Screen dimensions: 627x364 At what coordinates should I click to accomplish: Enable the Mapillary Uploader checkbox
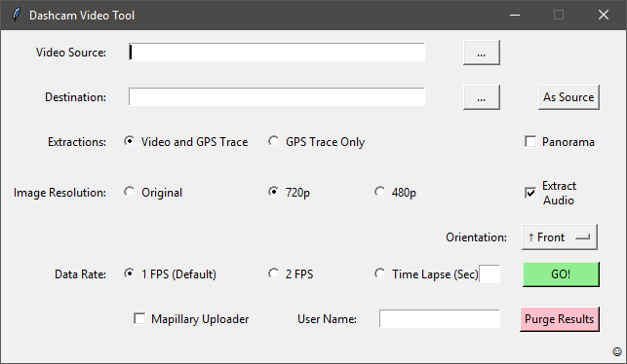[139, 319]
